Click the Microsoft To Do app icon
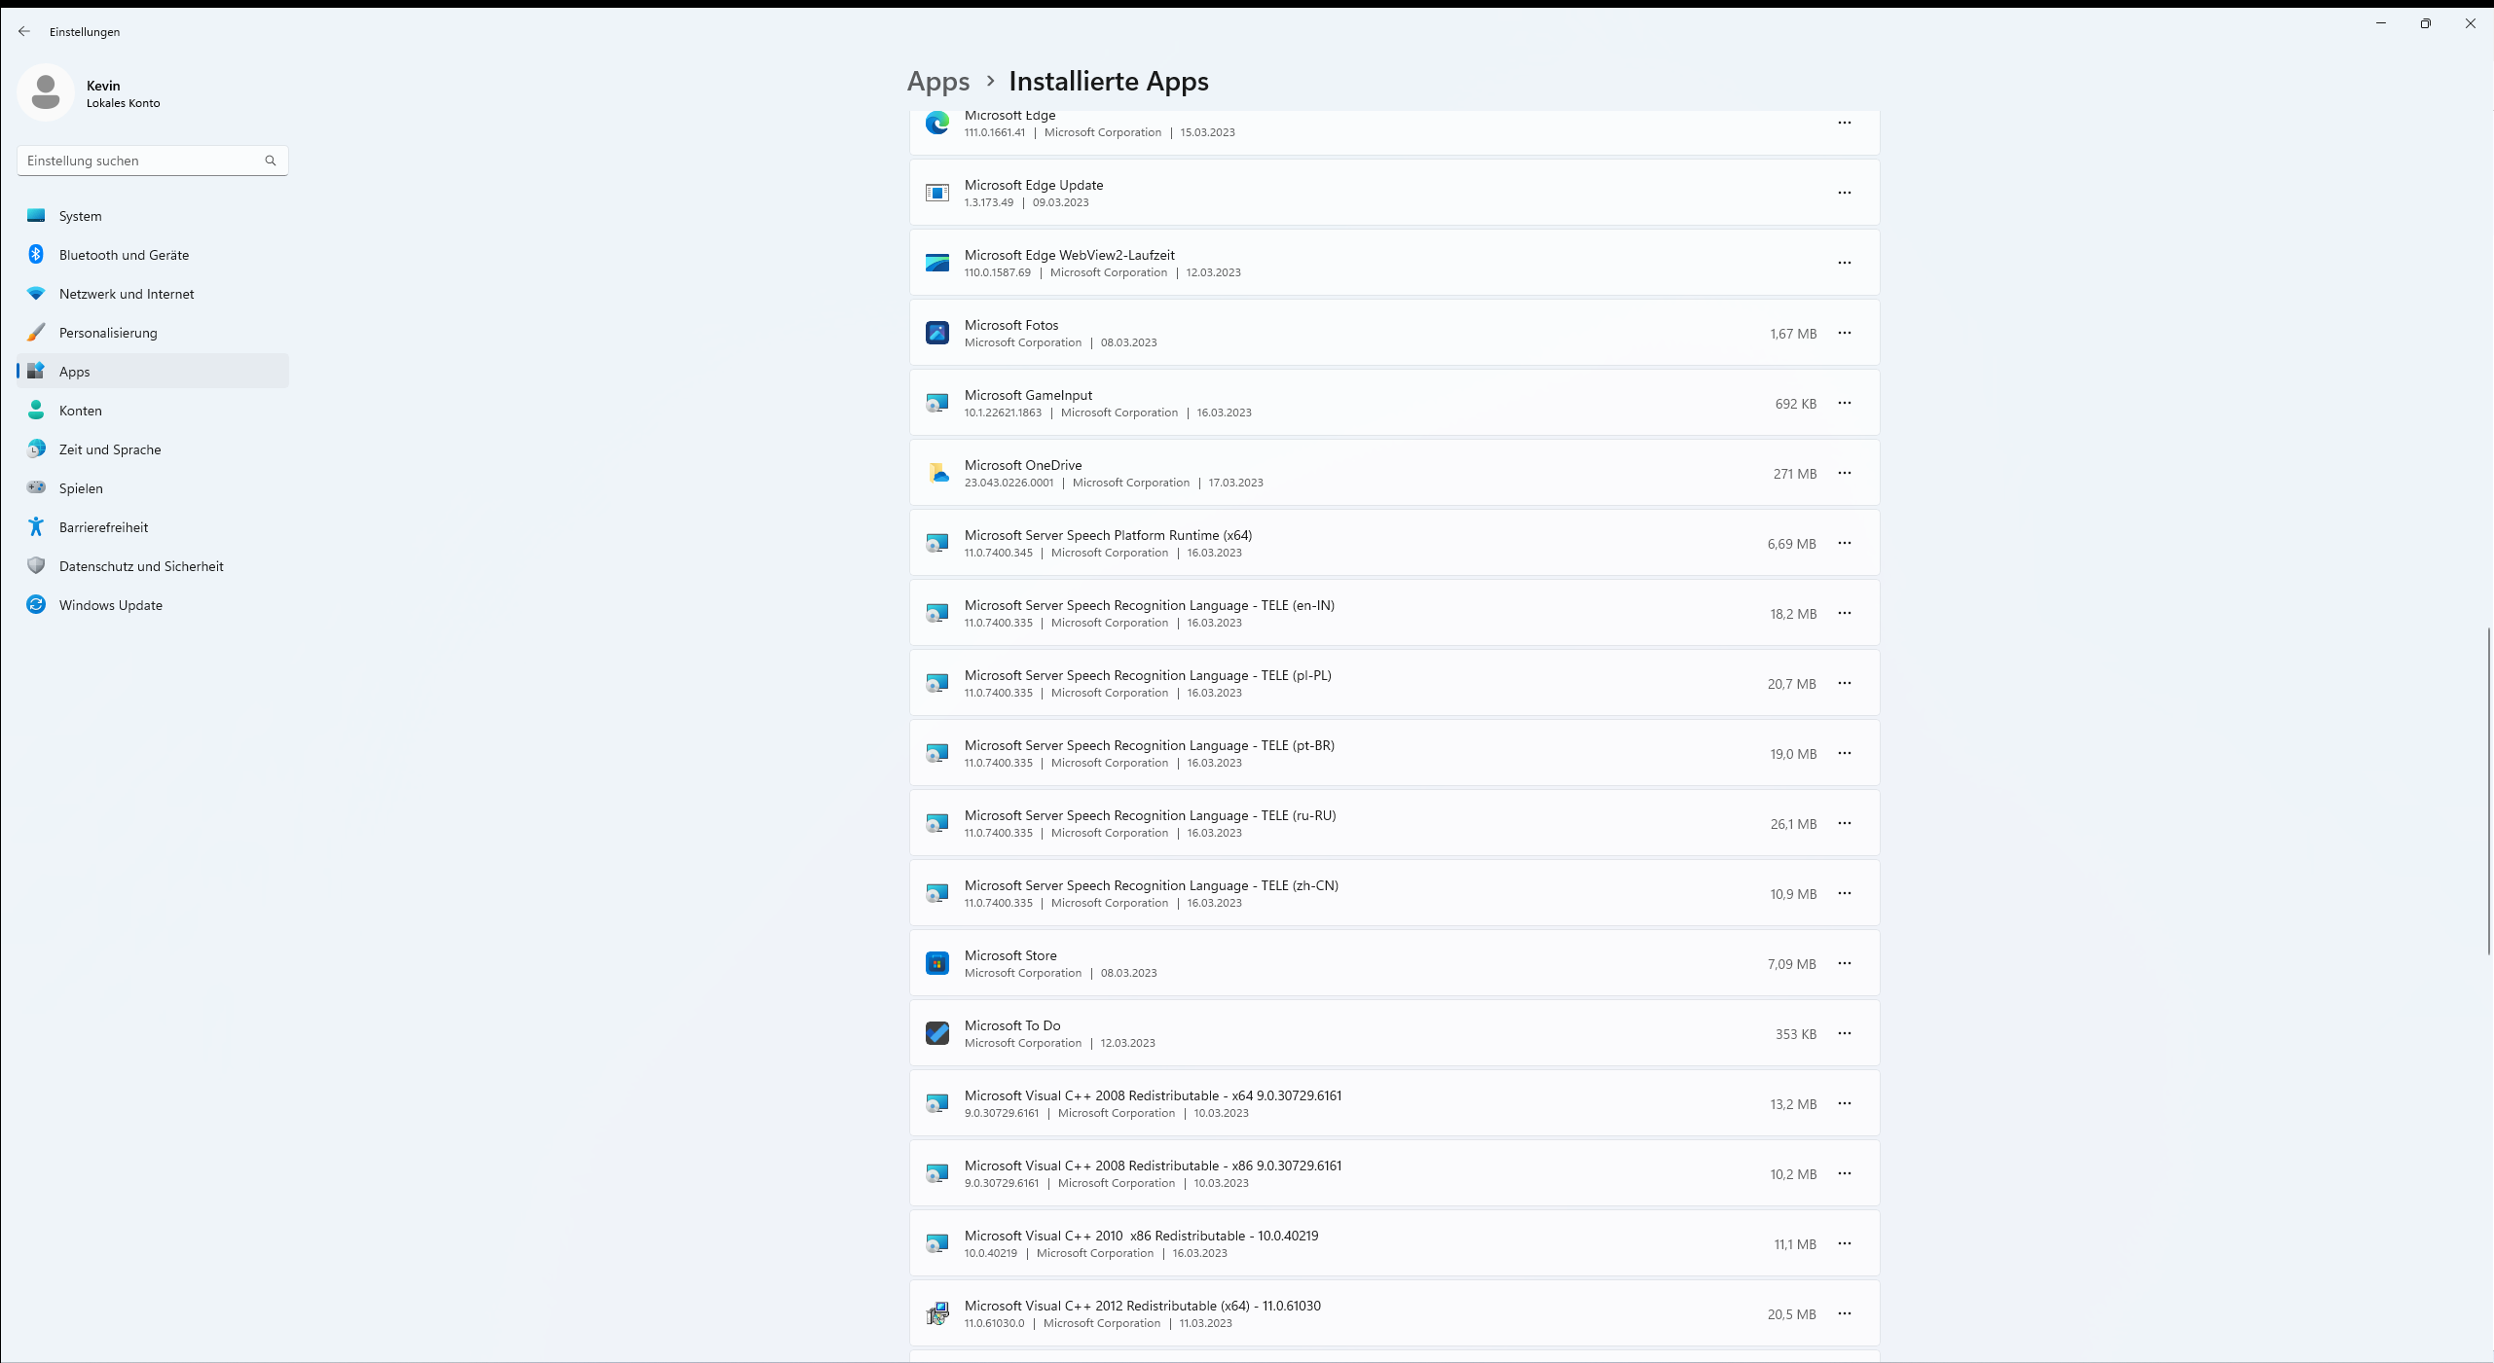Viewport: 2494px width, 1363px height. coord(936,1033)
